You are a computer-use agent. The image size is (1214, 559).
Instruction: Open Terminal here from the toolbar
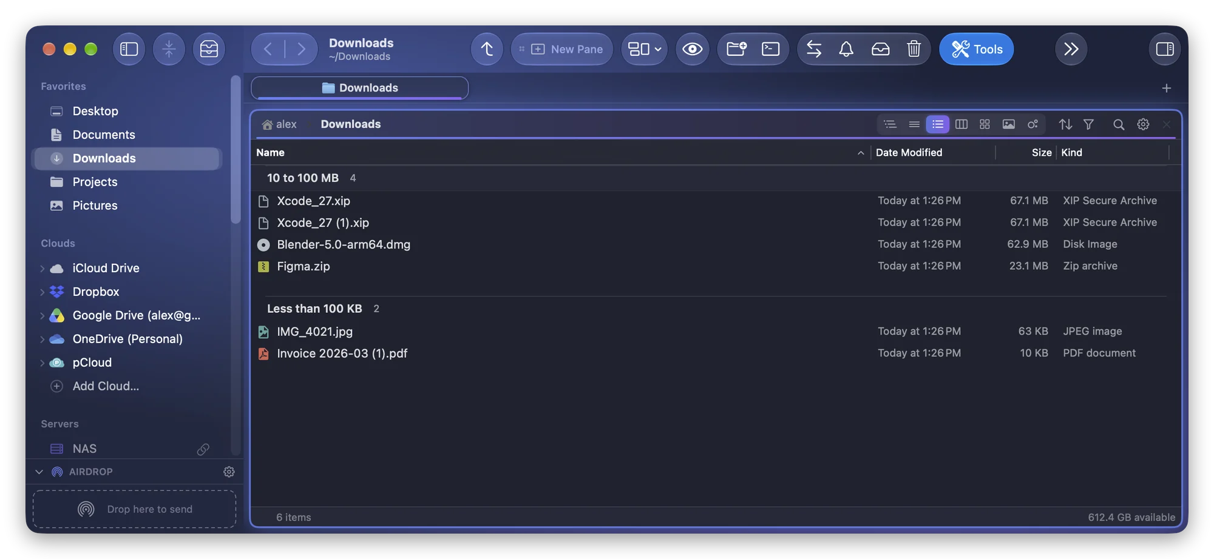(771, 49)
